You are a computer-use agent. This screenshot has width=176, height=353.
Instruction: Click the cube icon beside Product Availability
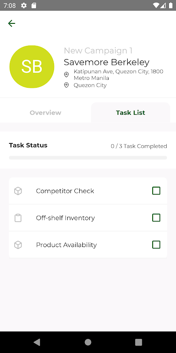pos(18,245)
